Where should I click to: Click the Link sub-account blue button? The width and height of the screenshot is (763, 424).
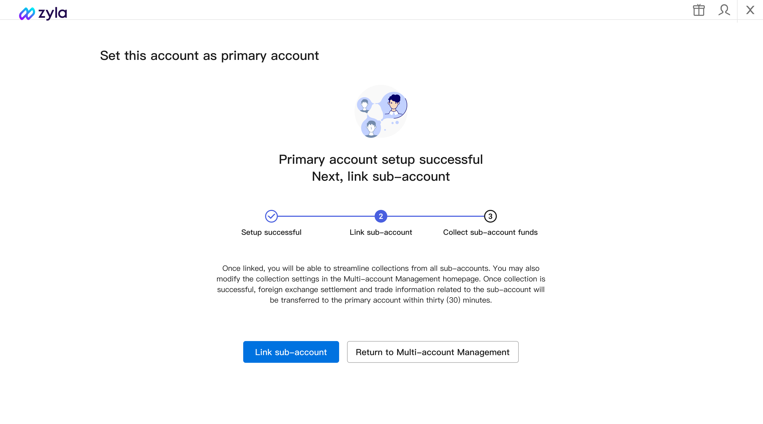[x=291, y=352]
